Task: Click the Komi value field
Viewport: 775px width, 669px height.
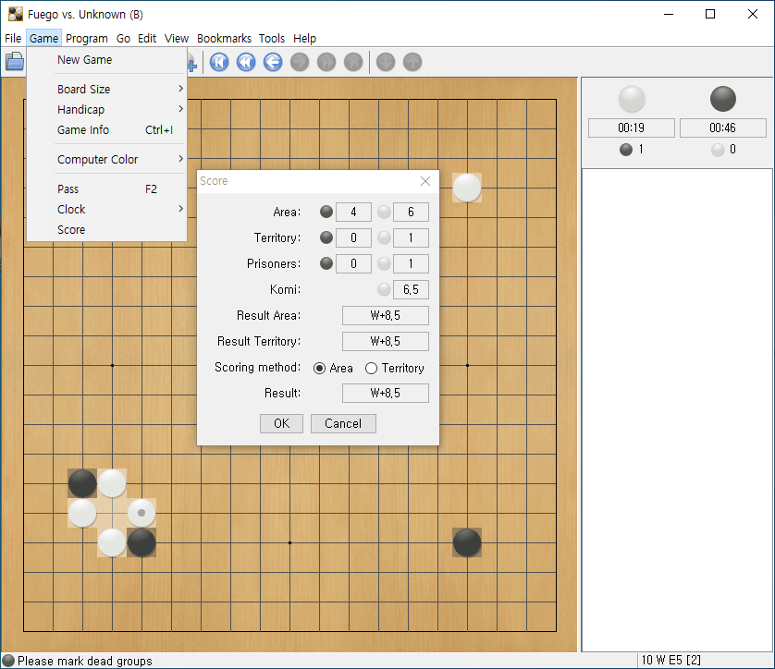Action: pos(411,289)
